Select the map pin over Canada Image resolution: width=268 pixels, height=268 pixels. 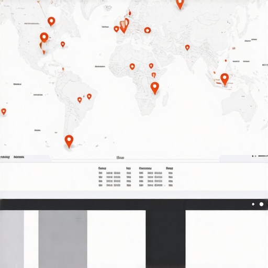pos(51,21)
